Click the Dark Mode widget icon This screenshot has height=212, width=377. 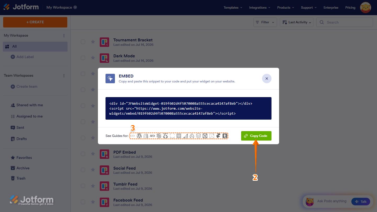point(104,58)
